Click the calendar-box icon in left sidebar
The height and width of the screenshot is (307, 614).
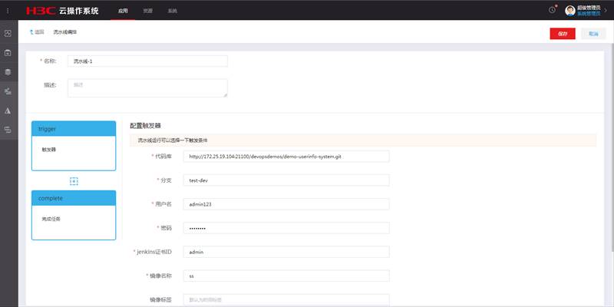(x=8, y=53)
